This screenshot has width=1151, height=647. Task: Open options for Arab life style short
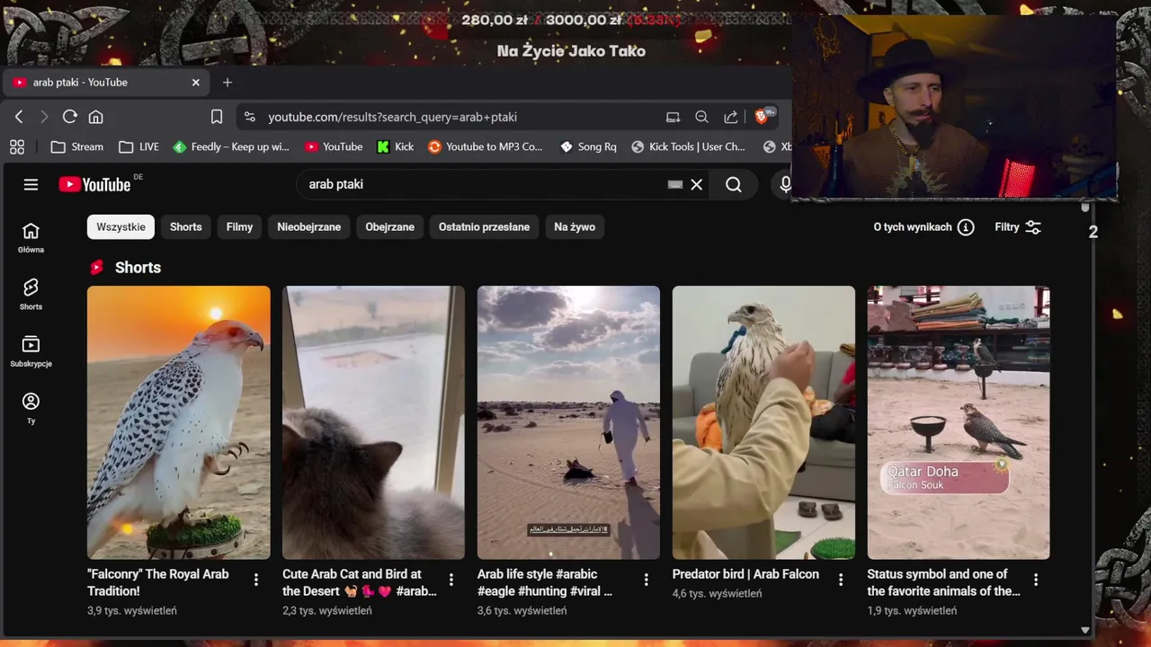[646, 581]
